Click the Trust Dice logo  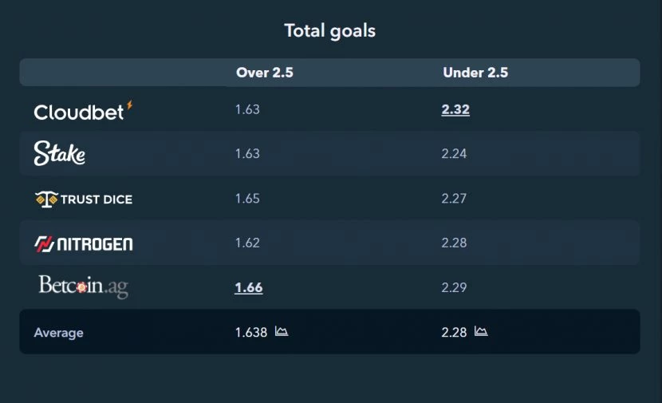84,199
